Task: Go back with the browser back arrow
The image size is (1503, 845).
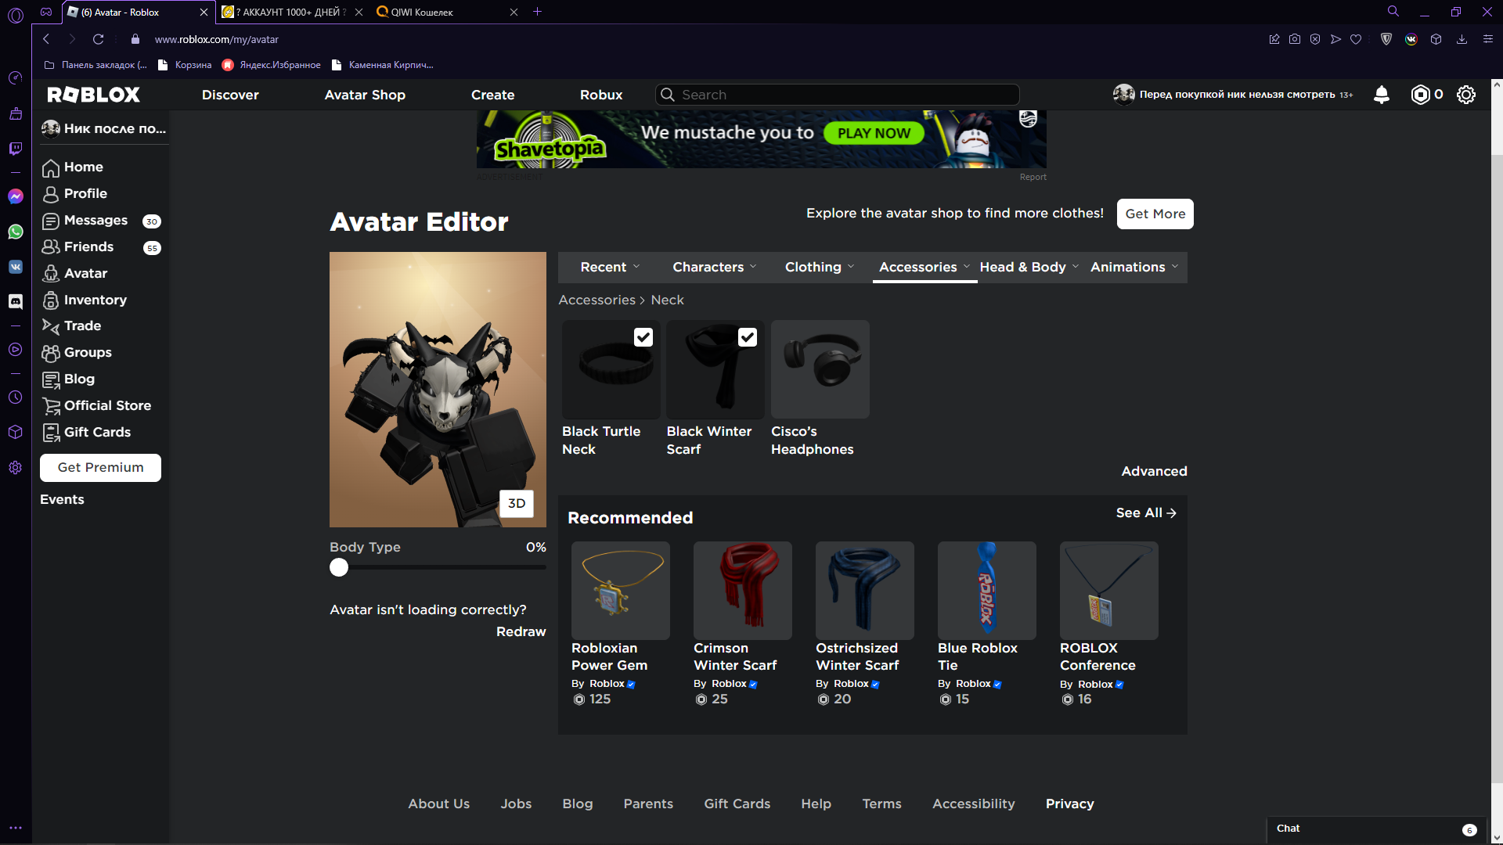Action: [x=46, y=39]
